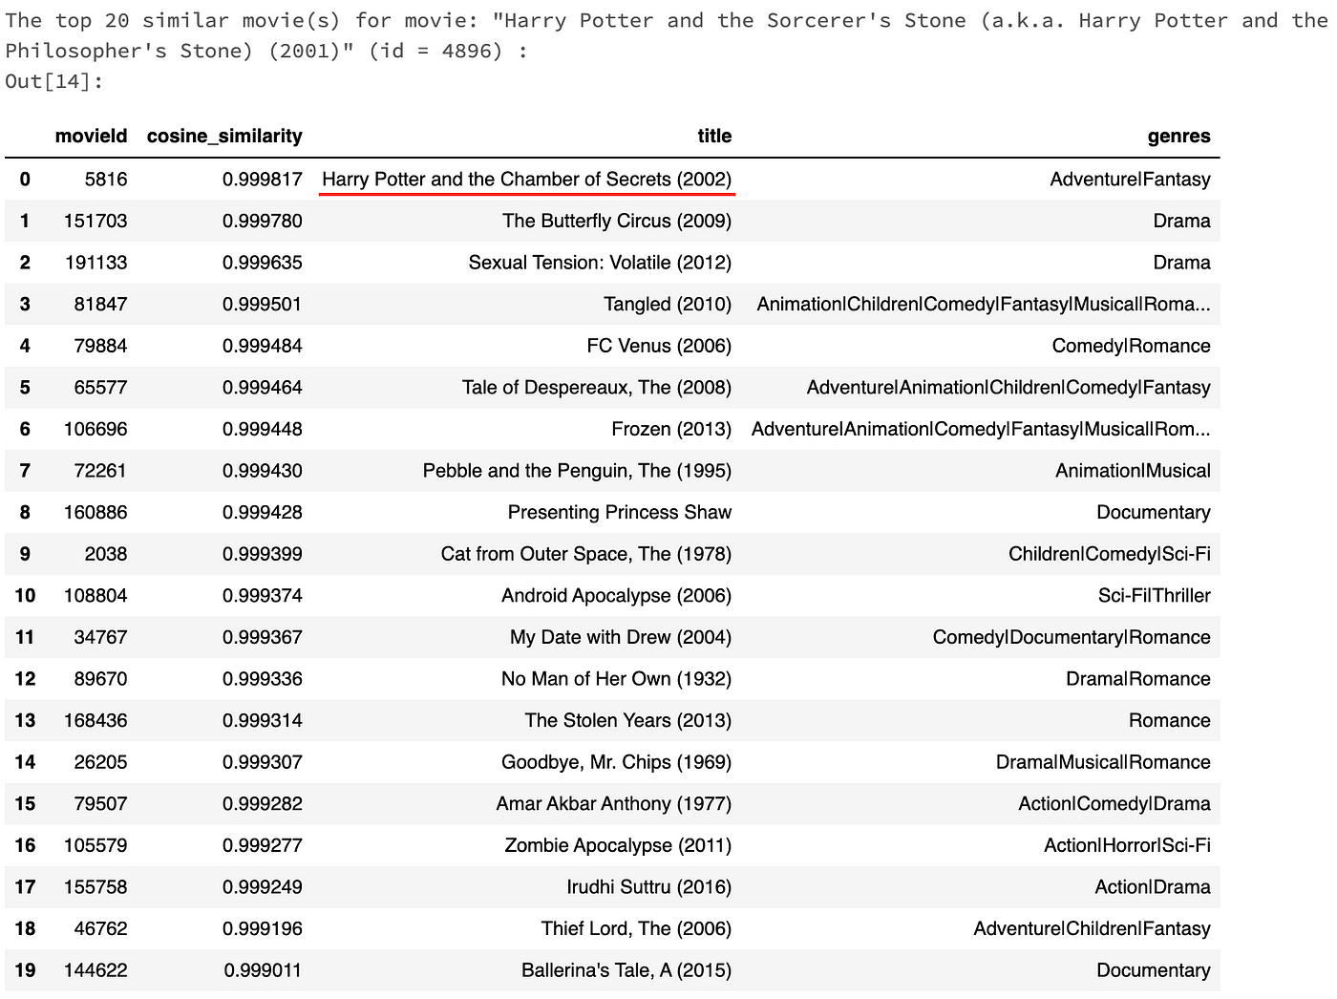The image size is (1337, 999).
Task: Select row index 7
Action: click(x=25, y=471)
